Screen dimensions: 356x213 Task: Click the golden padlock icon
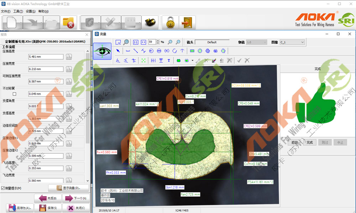click(x=171, y=22)
